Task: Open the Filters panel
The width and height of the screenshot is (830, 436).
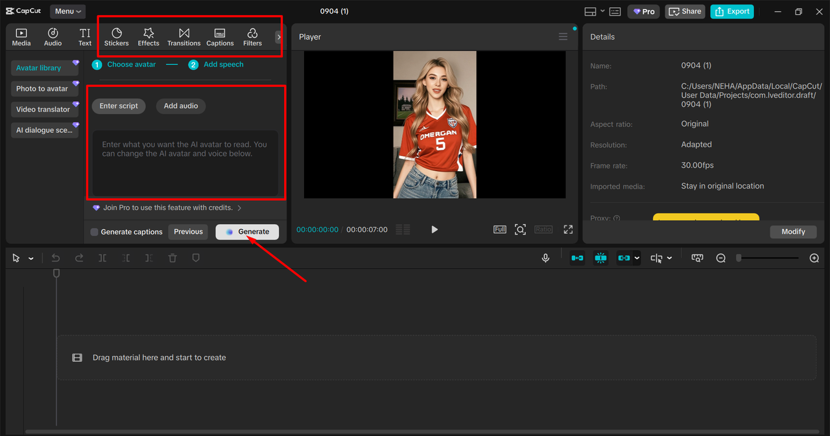Action: point(252,37)
